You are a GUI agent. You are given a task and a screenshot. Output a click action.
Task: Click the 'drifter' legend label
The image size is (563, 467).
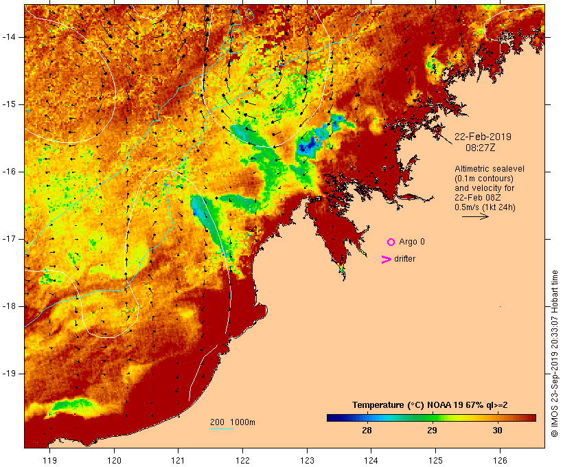[x=404, y=259]
